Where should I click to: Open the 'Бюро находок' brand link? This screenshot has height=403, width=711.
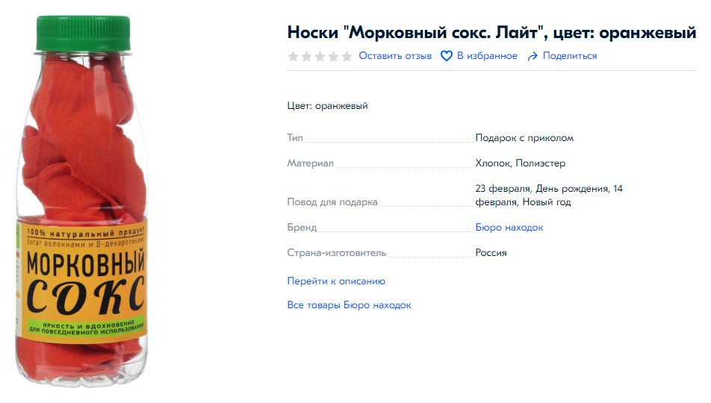pyautogui.click(x=509, y=228)
